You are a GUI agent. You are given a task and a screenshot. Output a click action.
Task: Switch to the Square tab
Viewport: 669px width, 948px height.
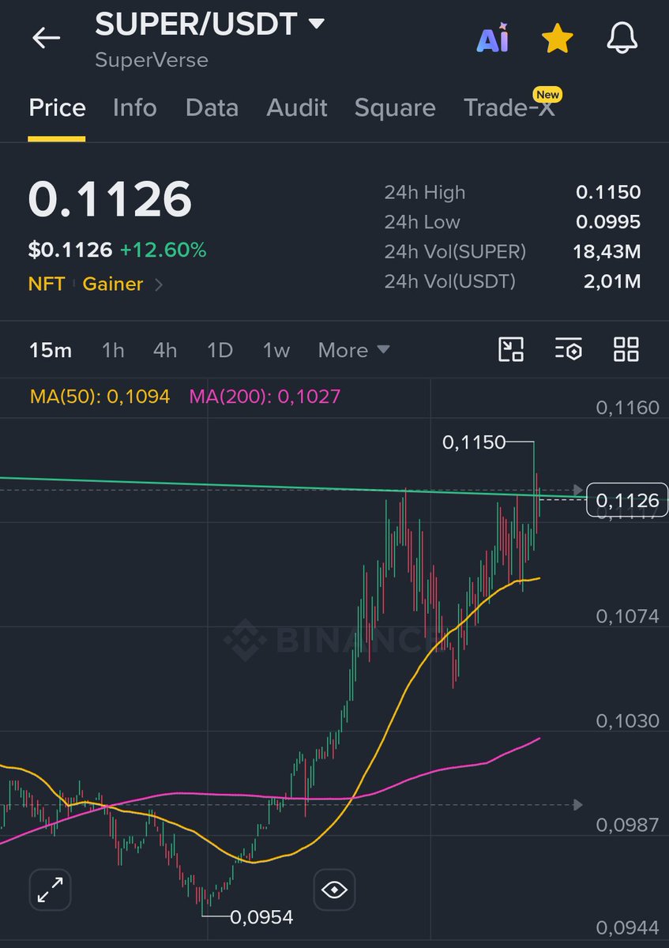point(395,107)
